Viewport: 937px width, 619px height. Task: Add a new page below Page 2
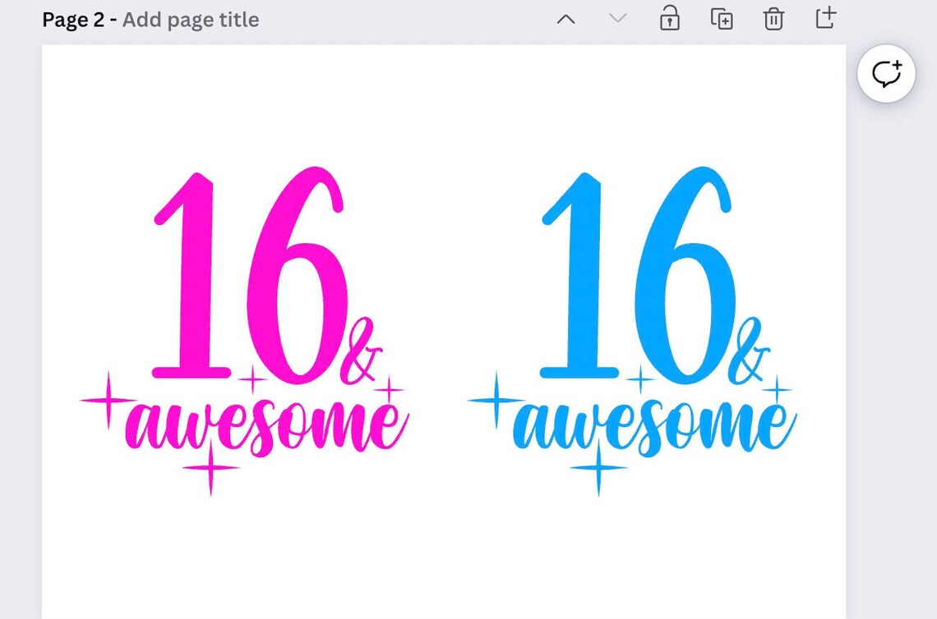[x=824, y=19]
